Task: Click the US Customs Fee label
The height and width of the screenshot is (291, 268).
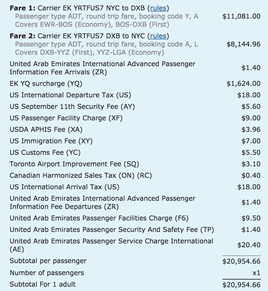Action: (x=45, y=153)
